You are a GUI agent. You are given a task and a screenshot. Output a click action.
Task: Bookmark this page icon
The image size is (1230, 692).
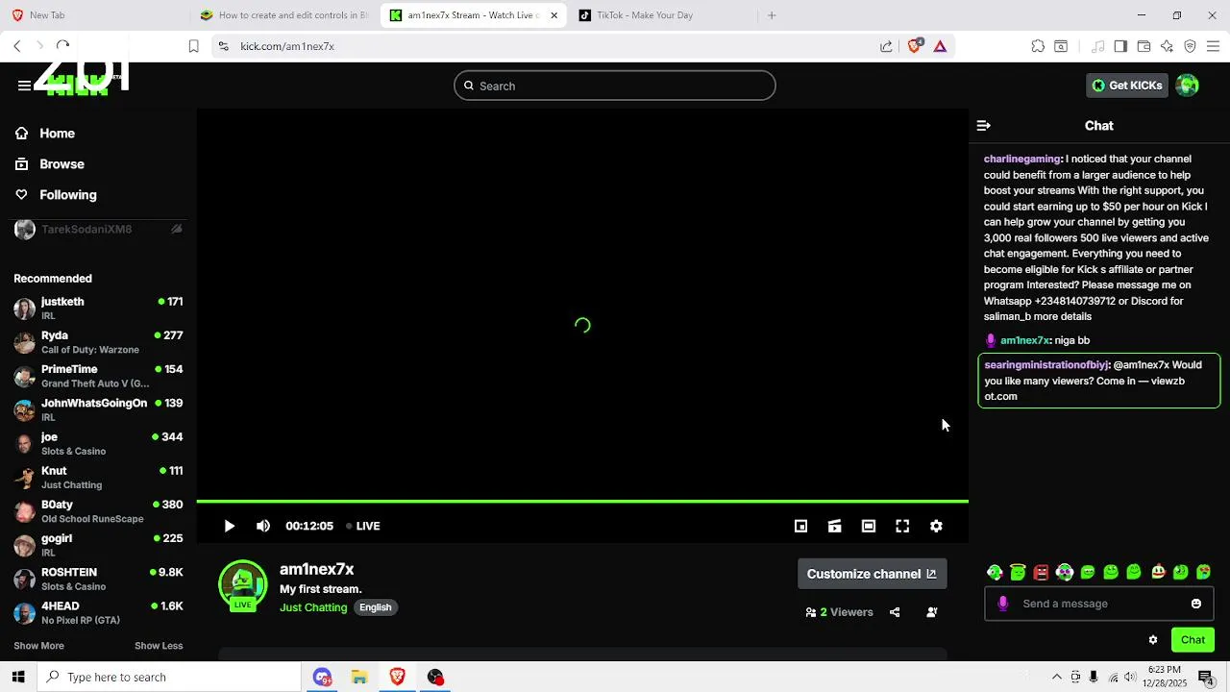click(x=193, y=46)
